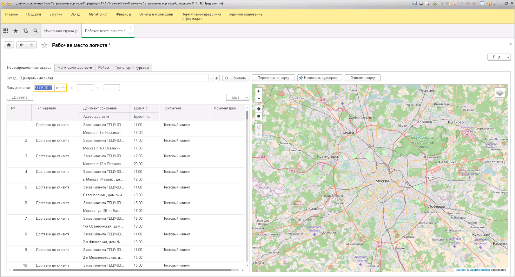Click the Обновить button
Viewport: 515px width, 277px height.
(236, 78)
